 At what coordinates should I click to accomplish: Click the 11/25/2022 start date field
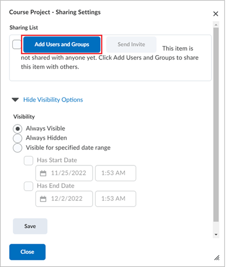point(64,173)
